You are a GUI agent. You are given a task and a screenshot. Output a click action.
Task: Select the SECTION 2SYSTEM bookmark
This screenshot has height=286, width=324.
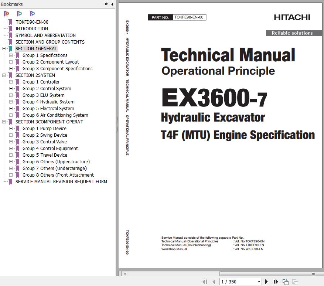pyautogui.click(x=35, y=75)
